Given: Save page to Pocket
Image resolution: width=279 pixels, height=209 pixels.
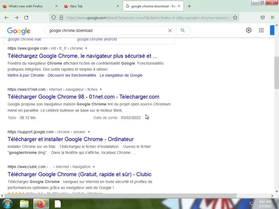Looking at the screenshot, I should click(x=263, y=17).
